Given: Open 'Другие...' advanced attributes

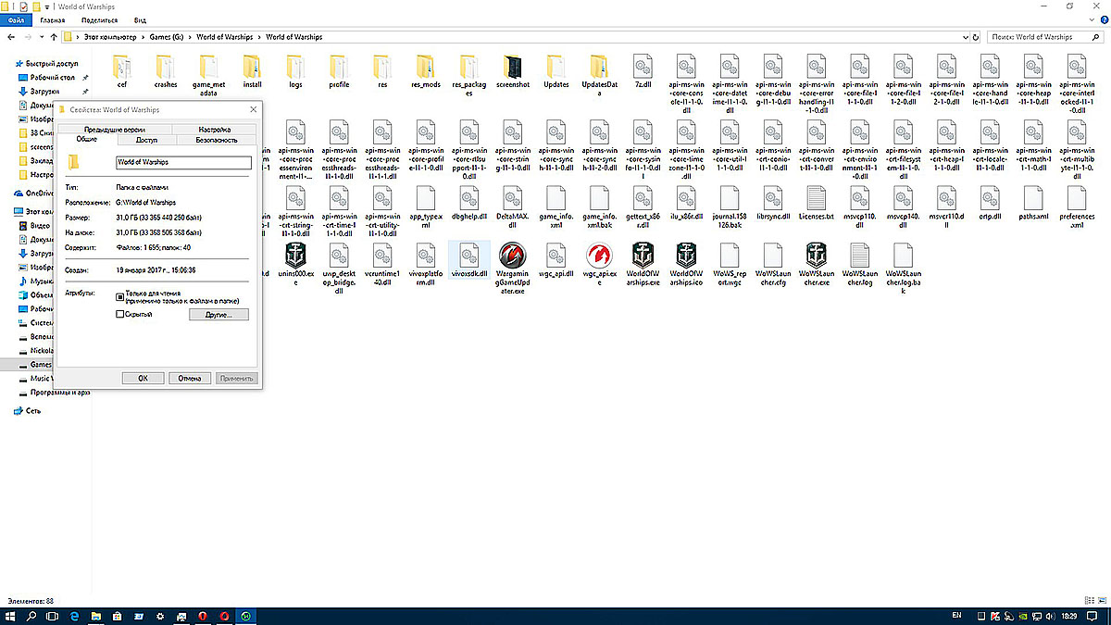Looking at the screenshot, I should pos(219,315).
